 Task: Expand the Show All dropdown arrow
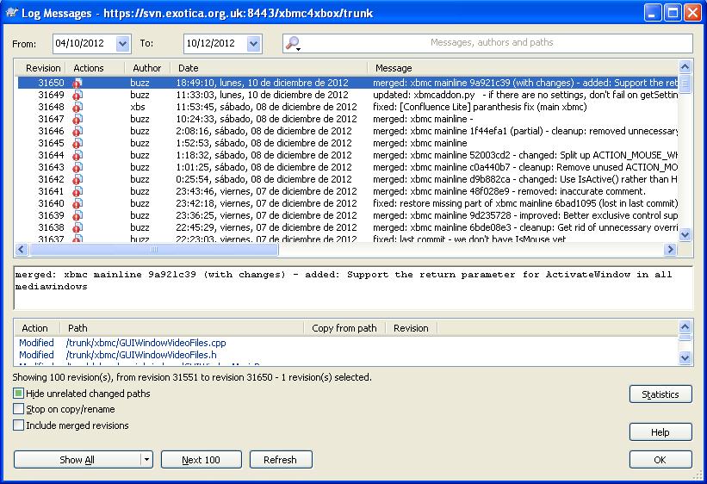(x=146, y=460)
